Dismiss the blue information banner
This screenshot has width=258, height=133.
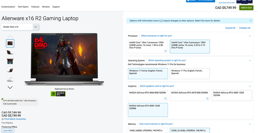251,21
